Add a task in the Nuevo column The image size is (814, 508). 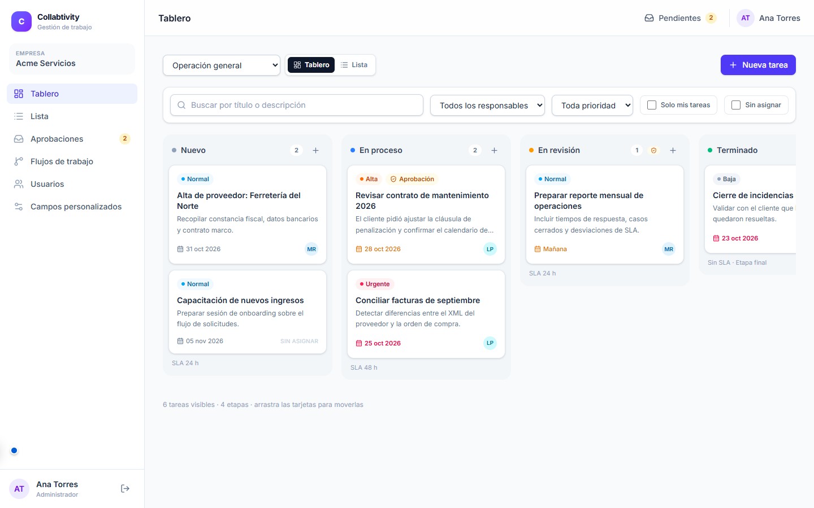point(315,150)
